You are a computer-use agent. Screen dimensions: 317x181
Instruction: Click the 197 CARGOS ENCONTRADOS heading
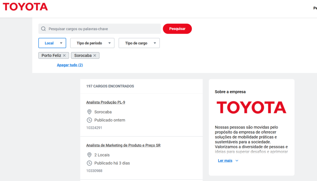(110, 86)
